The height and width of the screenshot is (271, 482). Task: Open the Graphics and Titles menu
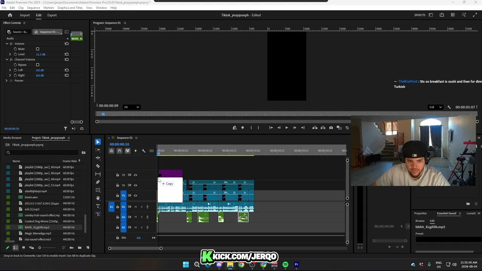(70, 8)
